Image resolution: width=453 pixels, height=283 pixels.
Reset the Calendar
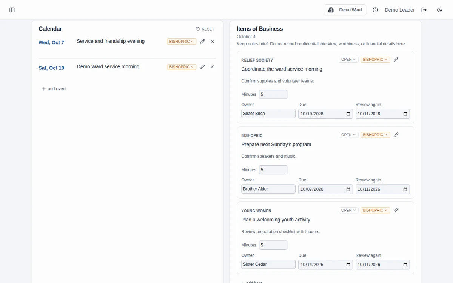tap(205, 29)
